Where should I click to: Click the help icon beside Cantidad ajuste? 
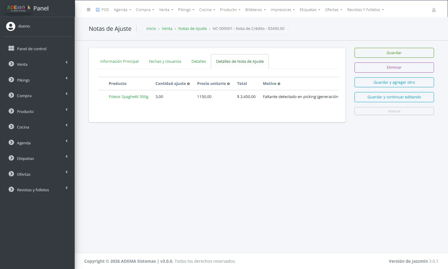click(188, 84)
